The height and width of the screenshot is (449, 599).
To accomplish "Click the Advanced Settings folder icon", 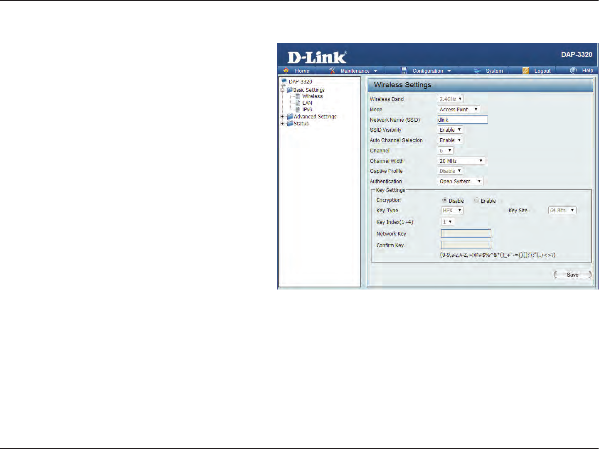I will [x=290, y=117].
